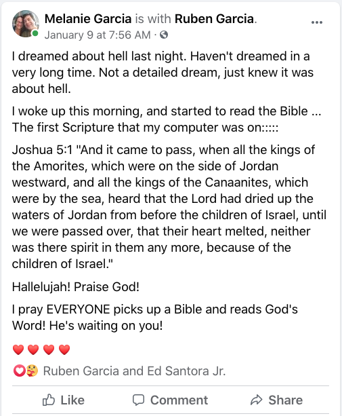Screen dimensions: 342x416
Task: Click the January 9 at 7:56 AM timestamp
Action: click(98, 35)
